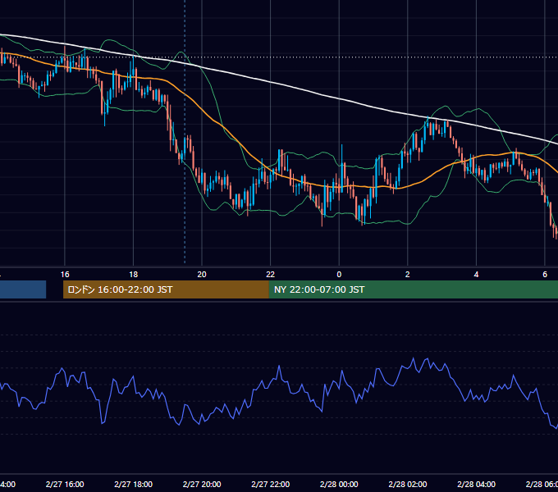Click the 2/28 00:00 date label
This screenshot has width=558, height=492.
click(x=339, y=485)
